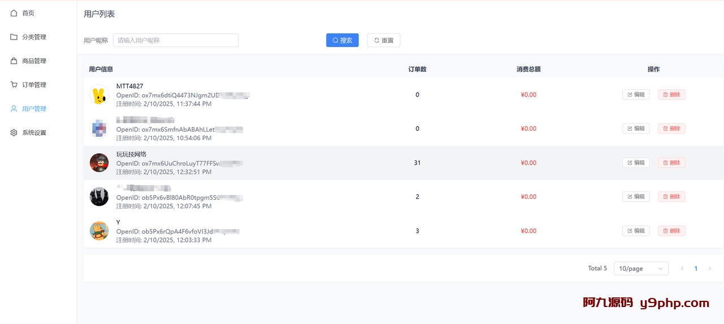Click the cart icon beside 订单管理
The image size is (724, 324).
click(14, 85)
